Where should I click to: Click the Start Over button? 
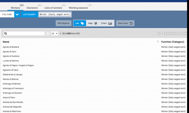tap(125, 23)
